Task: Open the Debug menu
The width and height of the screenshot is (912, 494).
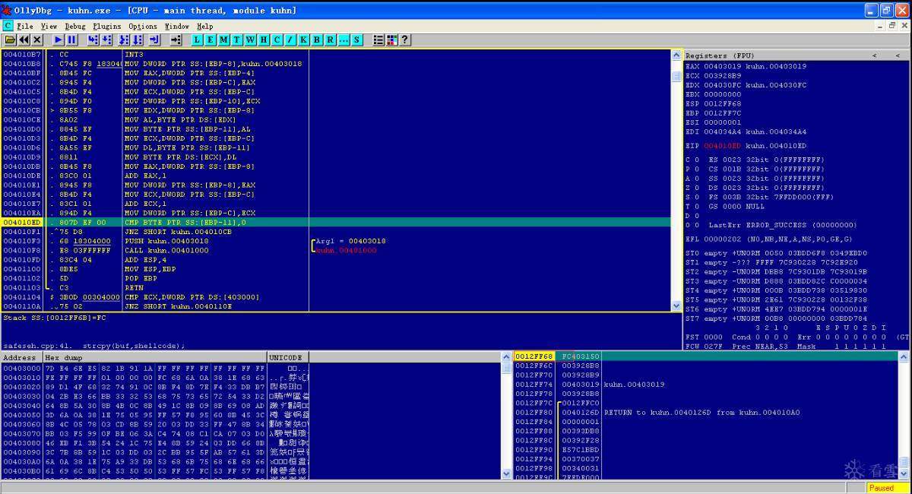Action: (75, 26)
